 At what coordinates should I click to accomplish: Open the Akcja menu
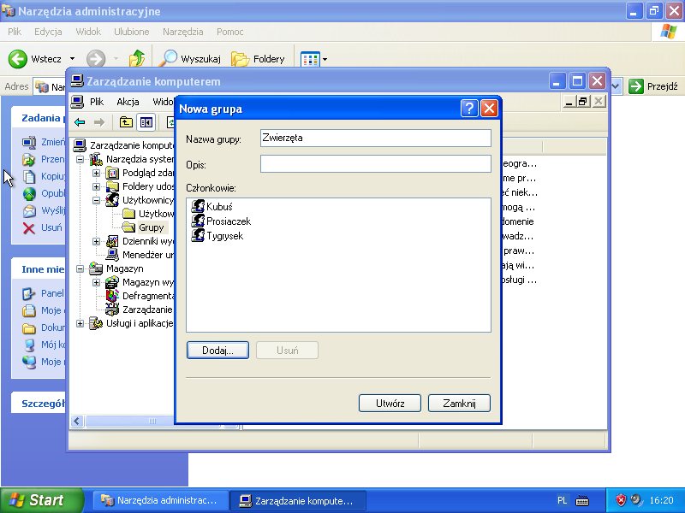(x=128, y=102)
